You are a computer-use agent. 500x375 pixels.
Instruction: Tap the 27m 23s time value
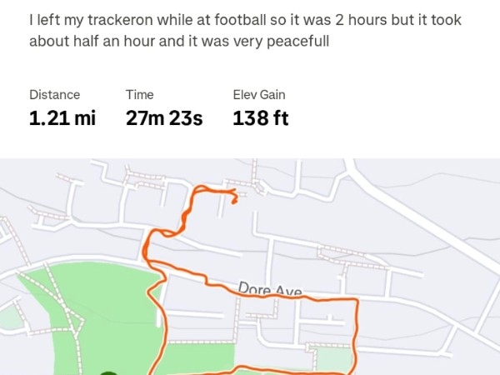point(164,118)
